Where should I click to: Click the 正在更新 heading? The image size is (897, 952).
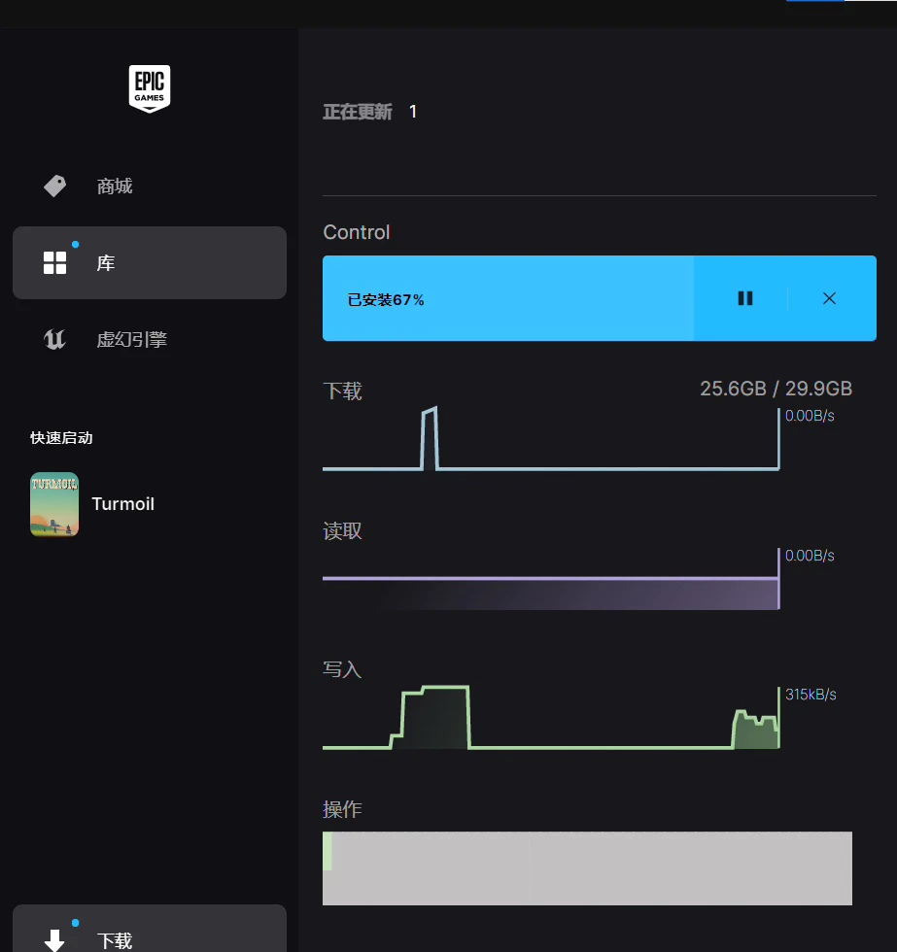tap(358, 112)
